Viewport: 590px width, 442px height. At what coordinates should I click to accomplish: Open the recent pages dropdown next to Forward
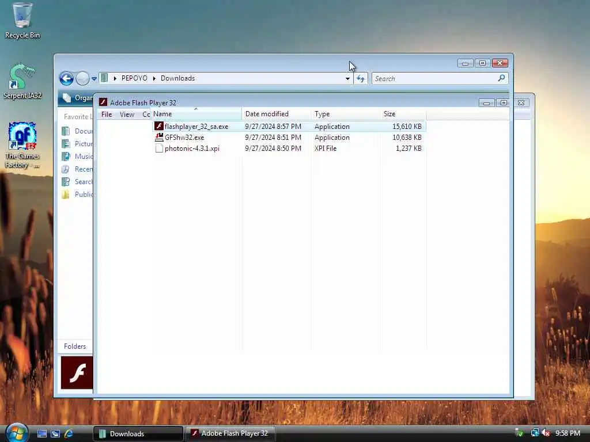point(94,78)
